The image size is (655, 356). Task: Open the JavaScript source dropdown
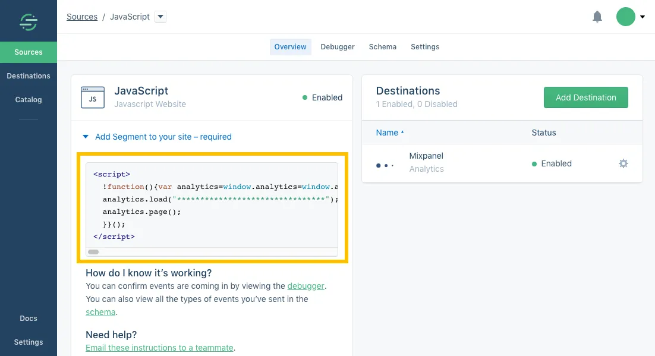160,17
